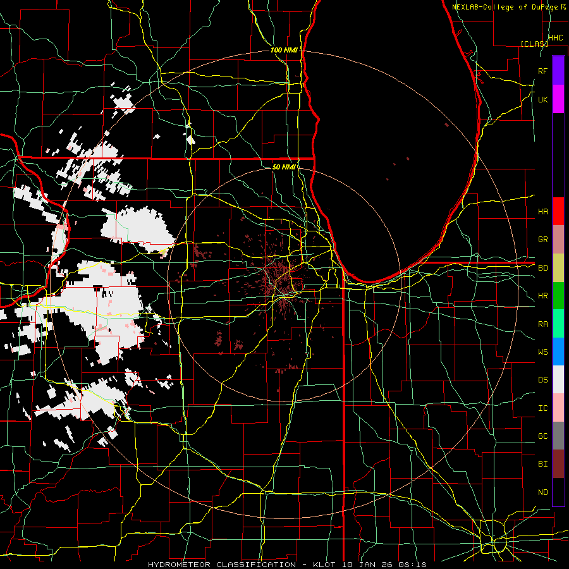Click the mint-green RA legend color swatch
Screen dimensions: 569x569
[558, 324]
